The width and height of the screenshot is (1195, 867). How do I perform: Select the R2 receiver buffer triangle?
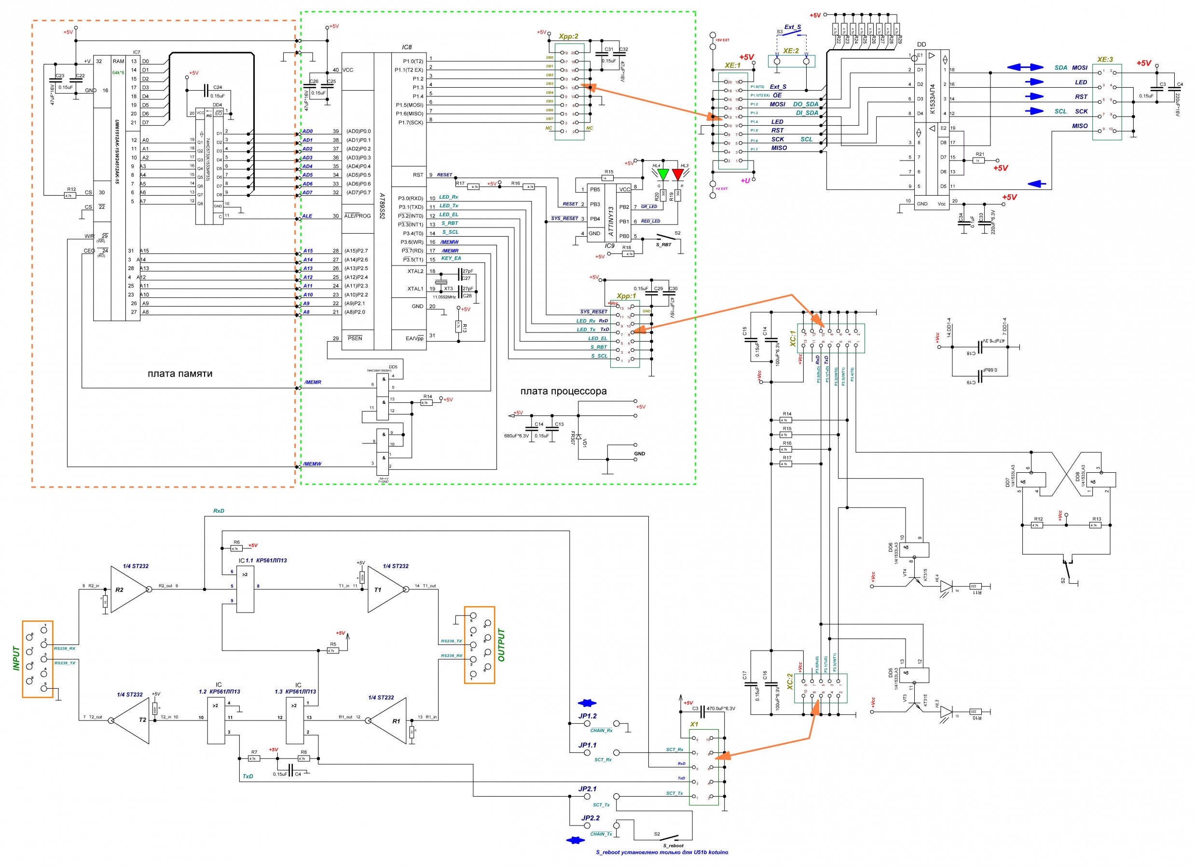130,589
